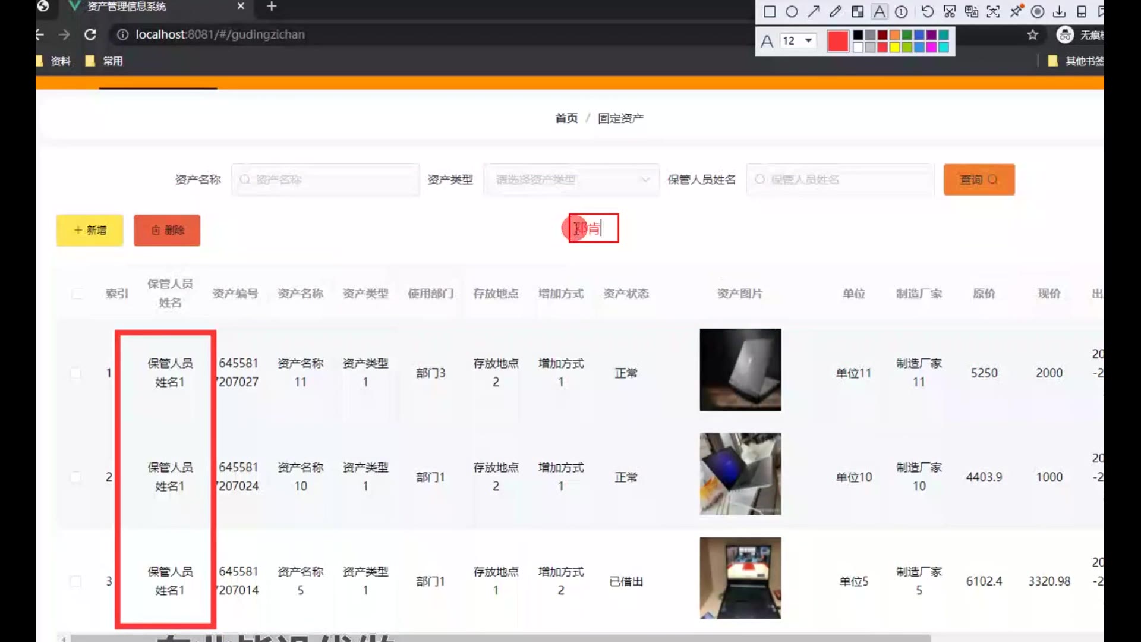Viewport: 1141px width, 642px height.
Task: Click the 制造厂家 column header
Action: point(919,294)
